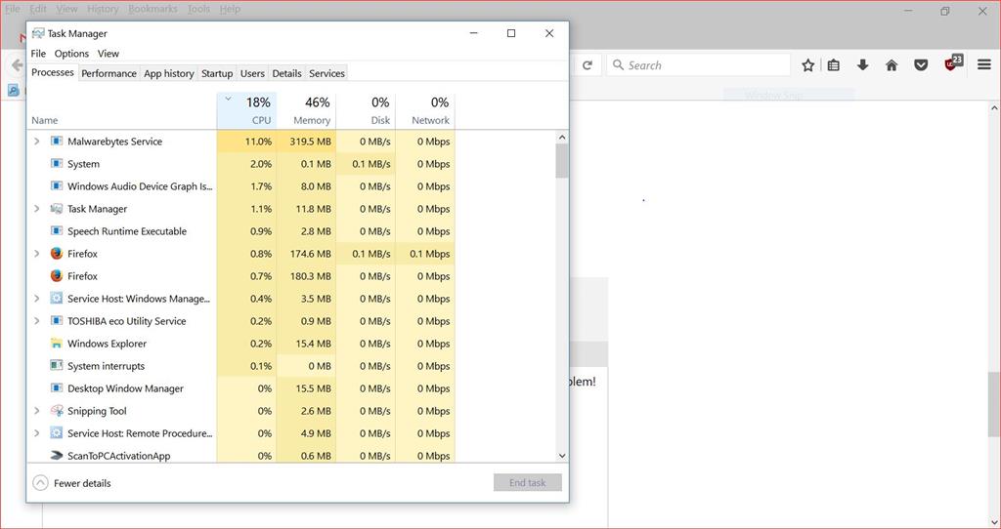1001x529 pixels.
Task: Sort by the Network column header
Action: tap(424, 110)
